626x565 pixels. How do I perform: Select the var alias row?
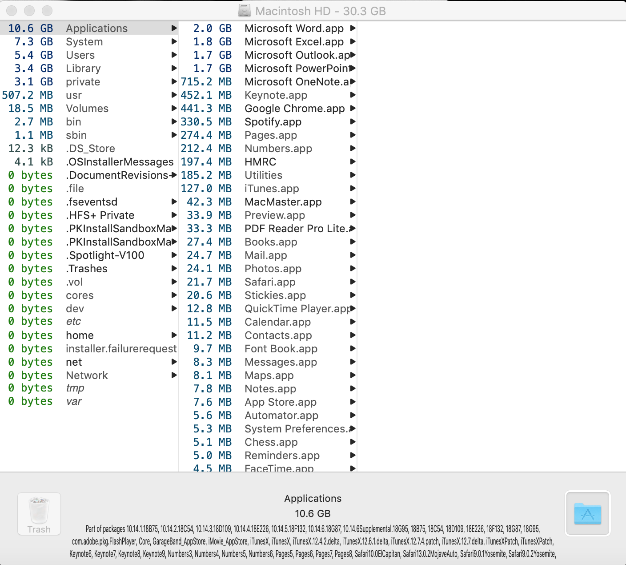[x=89, y=402]
